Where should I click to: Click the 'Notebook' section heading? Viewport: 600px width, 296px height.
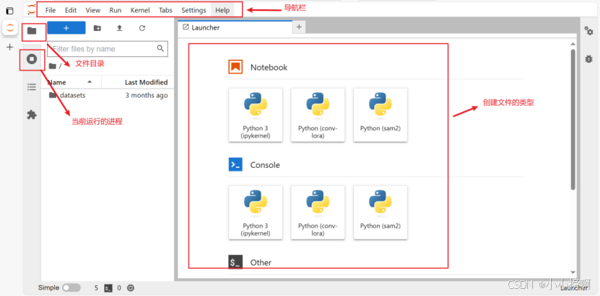(x=269, y=68)
